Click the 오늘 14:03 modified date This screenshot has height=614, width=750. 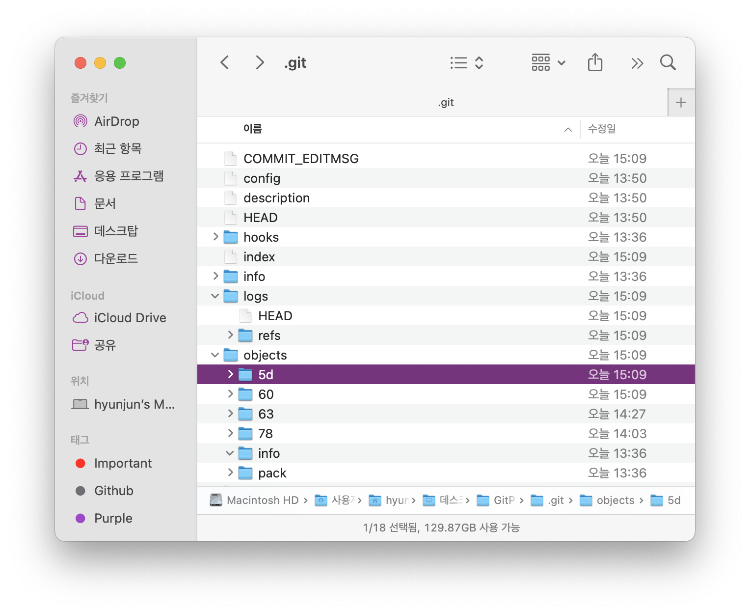click(617, 433)
